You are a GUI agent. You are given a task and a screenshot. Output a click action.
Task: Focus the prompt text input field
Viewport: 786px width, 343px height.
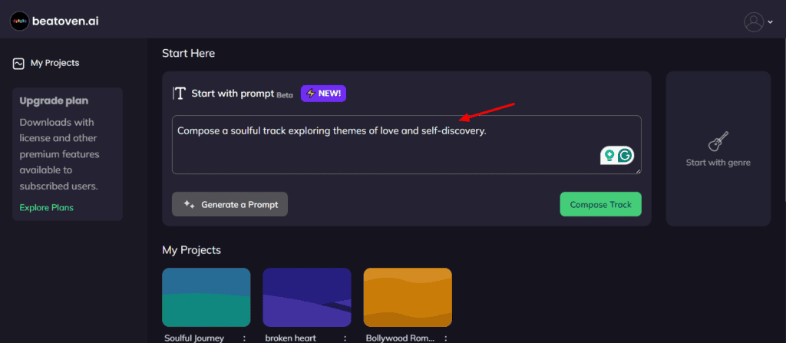pos(407,145)
